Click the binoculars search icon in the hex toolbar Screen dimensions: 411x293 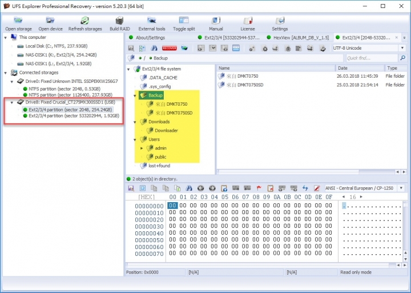tap(189, 188)
